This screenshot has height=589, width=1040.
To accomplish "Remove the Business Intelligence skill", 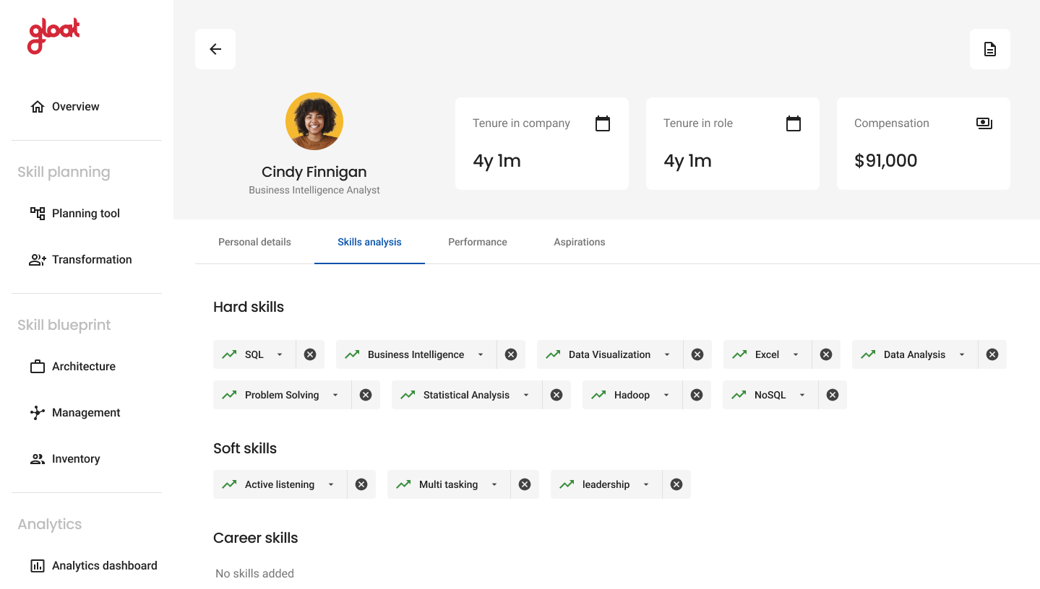I will [x=511, y=354].
